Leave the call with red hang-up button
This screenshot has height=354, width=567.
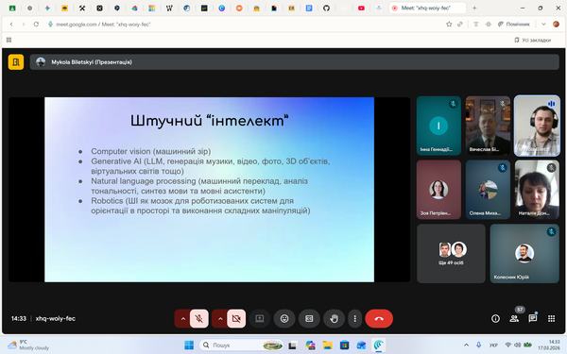379,319
